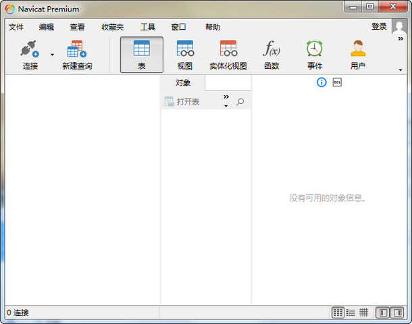Show the DDL panel icon

tap(337, 82)
